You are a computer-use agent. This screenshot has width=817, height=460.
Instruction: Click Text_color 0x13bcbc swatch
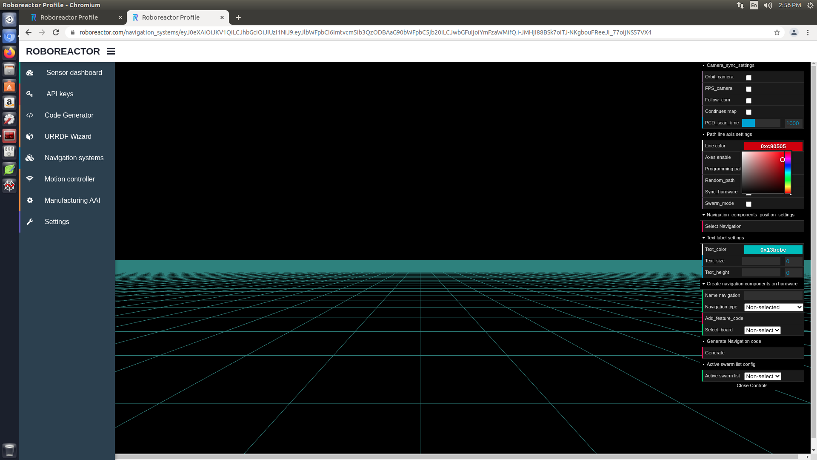[x=773, y=250]
